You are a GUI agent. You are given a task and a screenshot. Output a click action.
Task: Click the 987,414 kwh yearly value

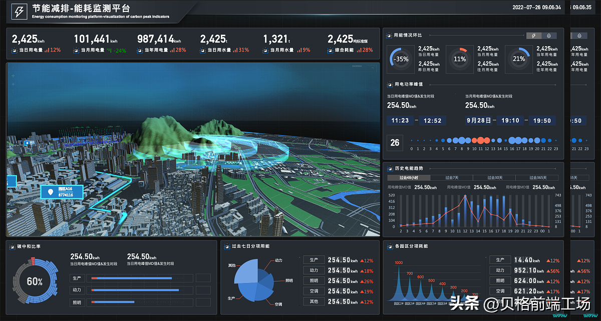159,39
